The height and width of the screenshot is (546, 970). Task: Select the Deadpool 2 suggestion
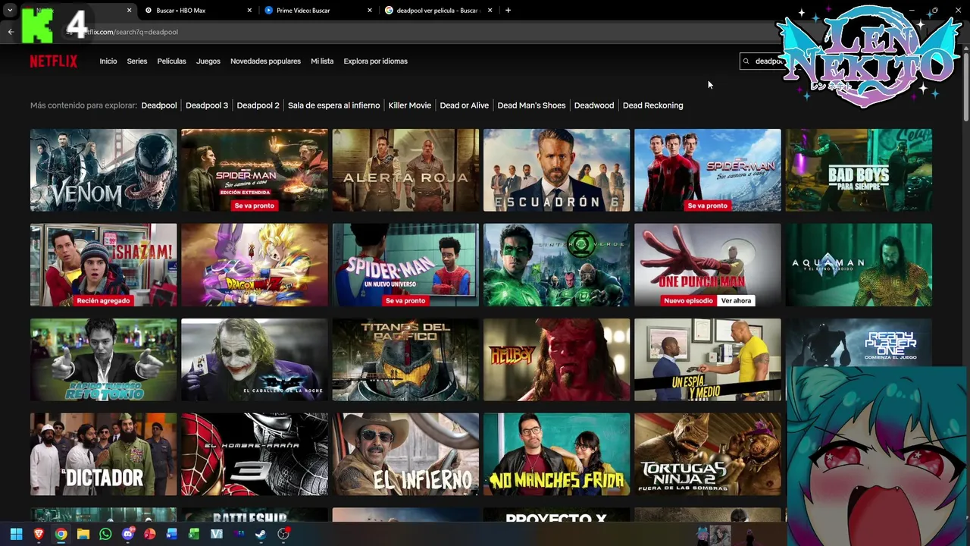click(258, 105)
